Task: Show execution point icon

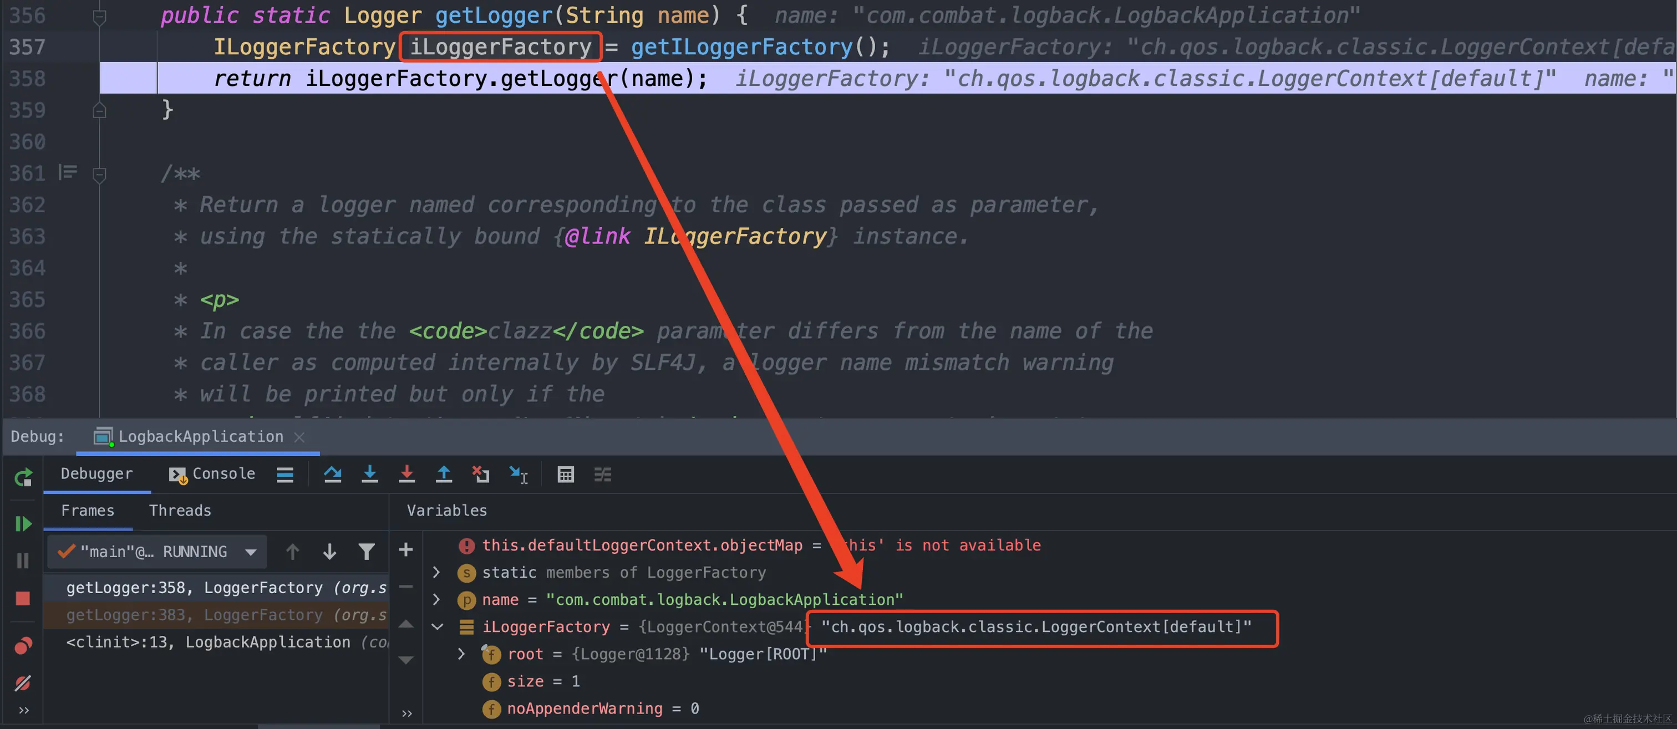Action: click(285, 475)
